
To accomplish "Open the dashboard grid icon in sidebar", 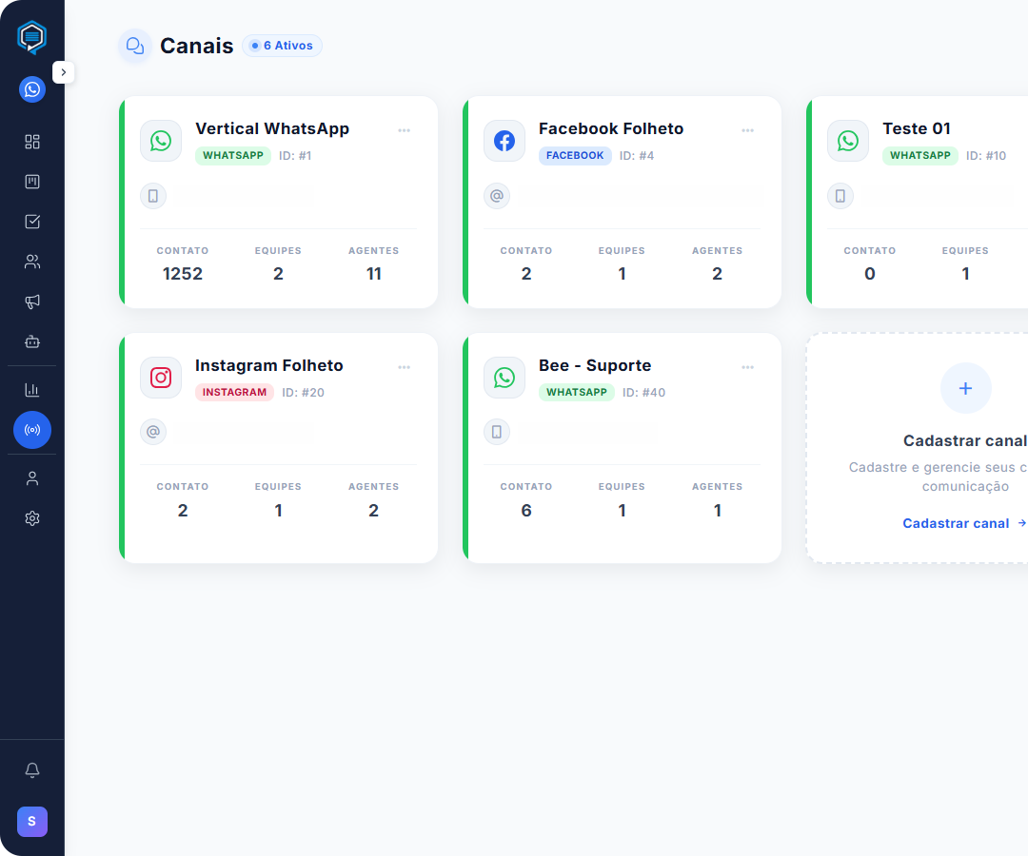I will [32, 142].
